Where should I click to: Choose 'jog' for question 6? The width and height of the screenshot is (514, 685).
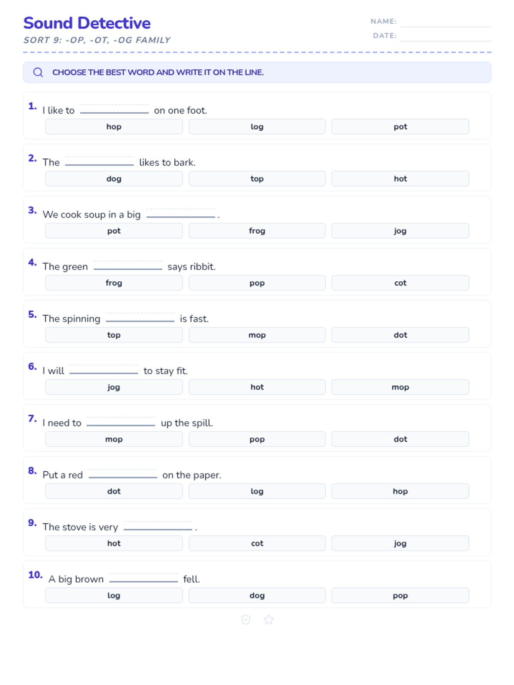click(114, 387)
